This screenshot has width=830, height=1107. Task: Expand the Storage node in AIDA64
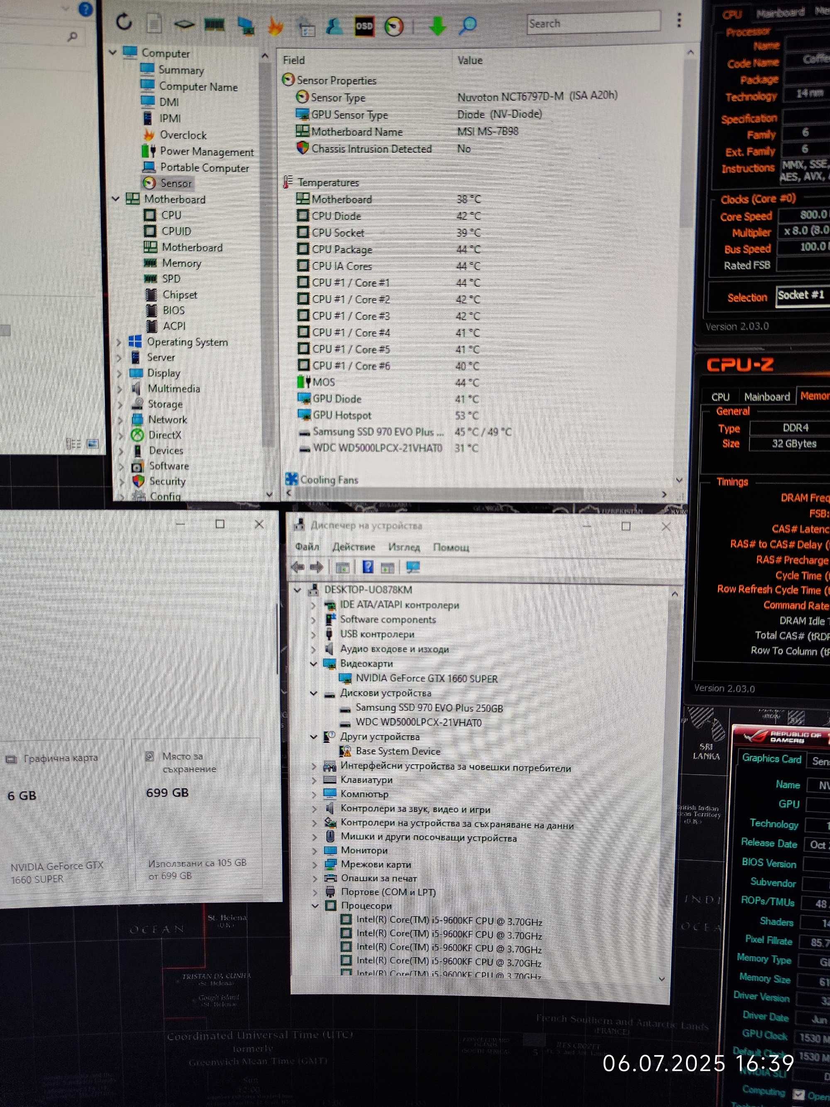pos(120,404)
